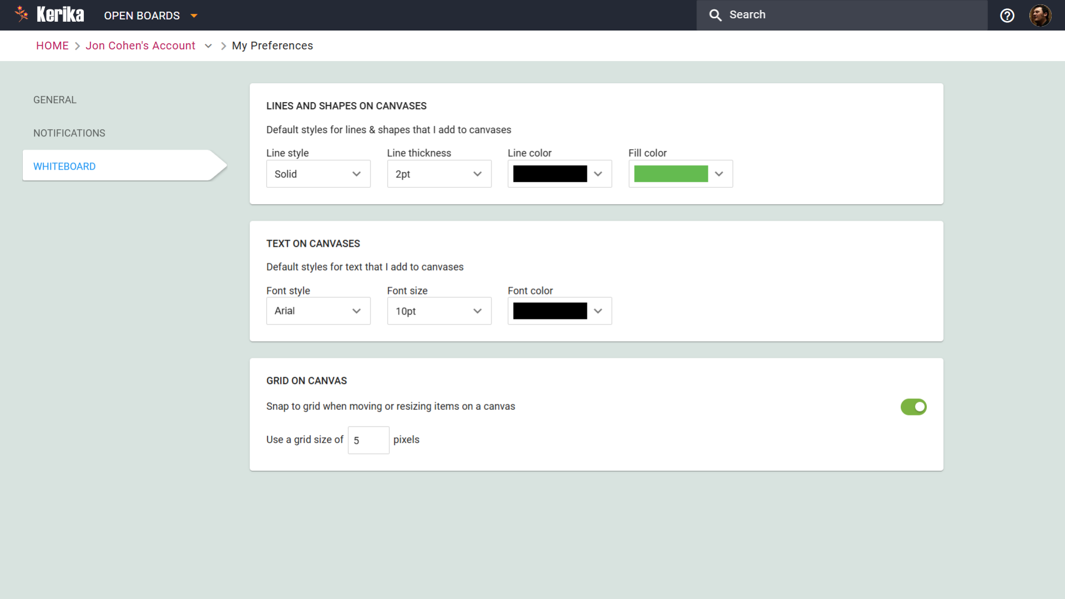Screen dimensions: 1065x599
Task: Pick the Font color black swatch
Action: [x=550, y=311]
